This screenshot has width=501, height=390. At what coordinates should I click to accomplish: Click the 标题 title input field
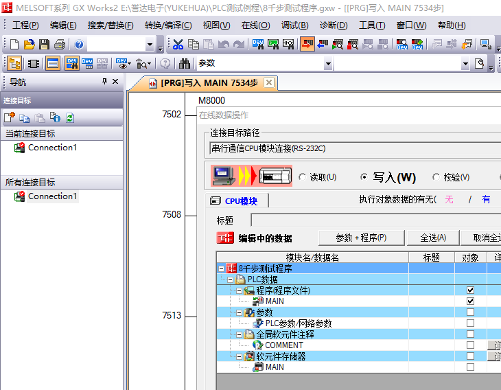[376, 220]
